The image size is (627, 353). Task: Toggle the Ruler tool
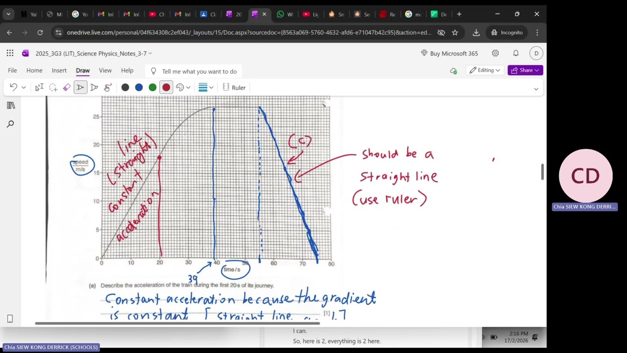[x=234, y=87]
